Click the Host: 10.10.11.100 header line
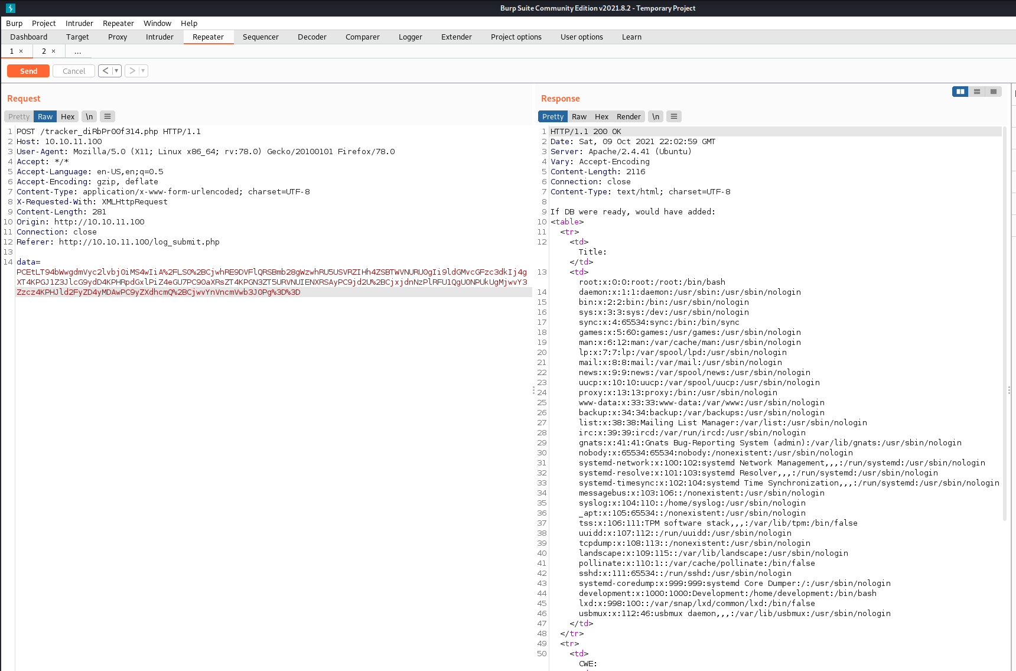Screen dimensions: 1016x671 (x=59, y=142)
